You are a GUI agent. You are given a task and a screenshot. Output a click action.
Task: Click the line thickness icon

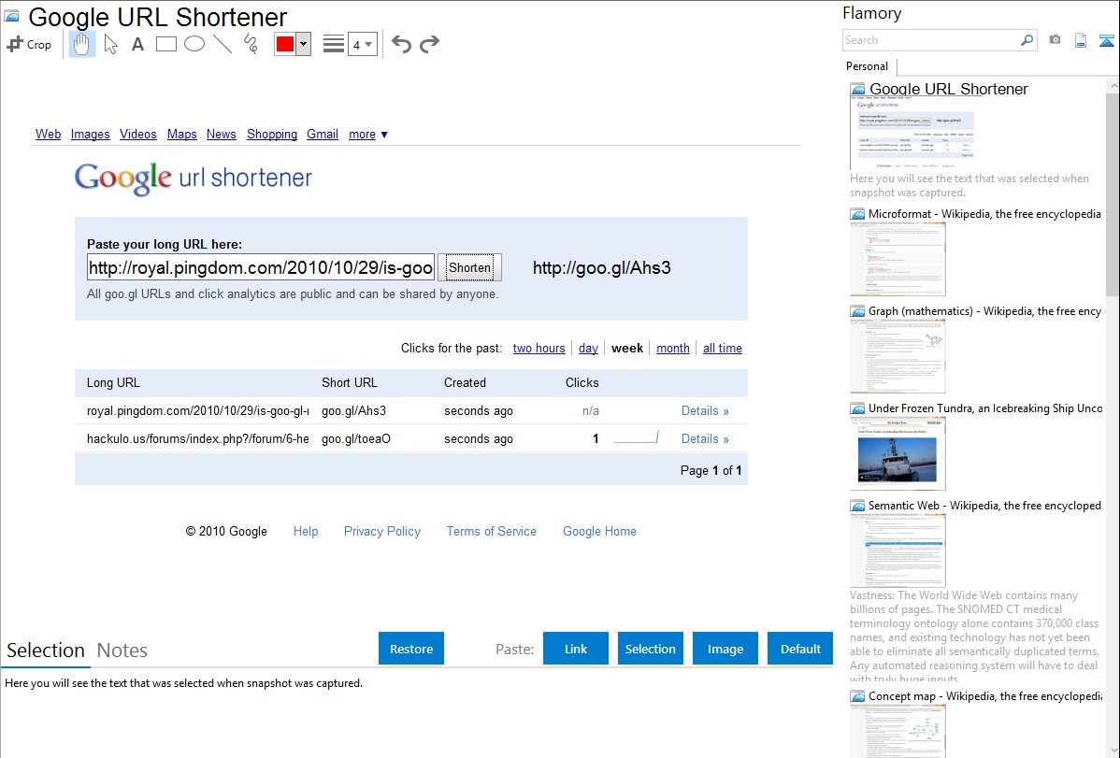click(x=334, y=44)
